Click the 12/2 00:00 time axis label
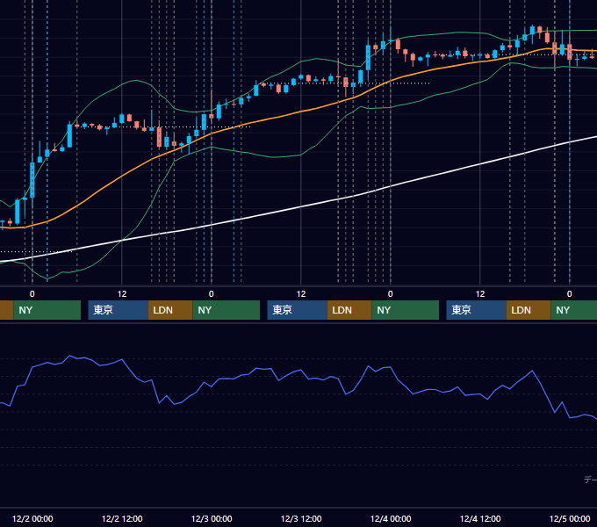The height and width of the screenshot is (527, 597). click(32, 518)
